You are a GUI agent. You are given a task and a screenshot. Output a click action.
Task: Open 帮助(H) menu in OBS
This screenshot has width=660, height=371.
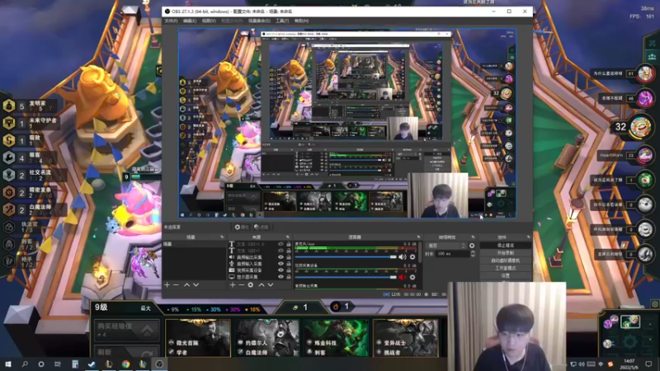tap(301, 21)
